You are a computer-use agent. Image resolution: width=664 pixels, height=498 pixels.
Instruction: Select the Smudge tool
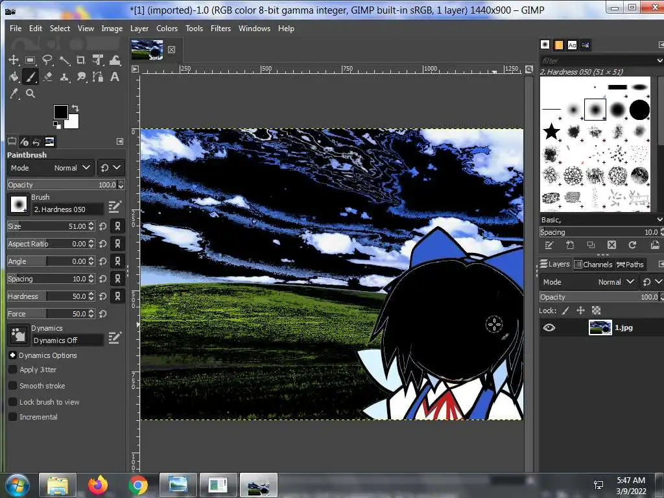(81, 77)
